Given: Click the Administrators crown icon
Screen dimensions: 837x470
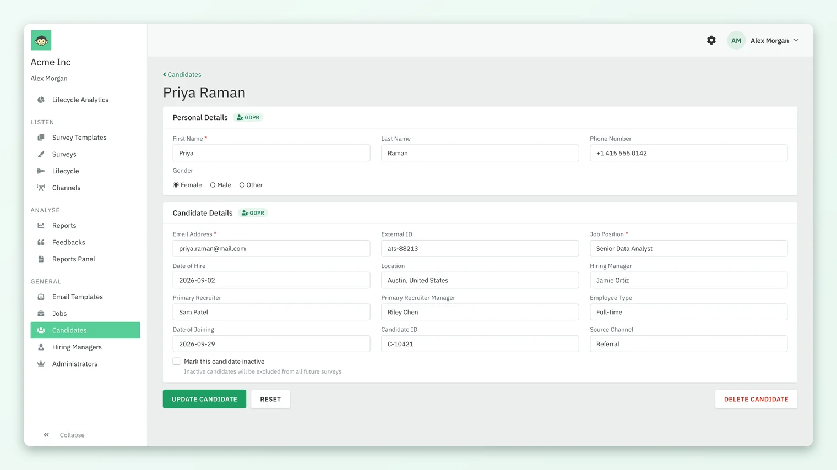Looking at the screenshot, I should [41, 364].
